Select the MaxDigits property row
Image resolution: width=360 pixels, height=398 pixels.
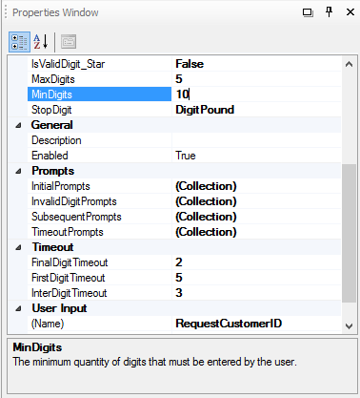click(184, 79)
